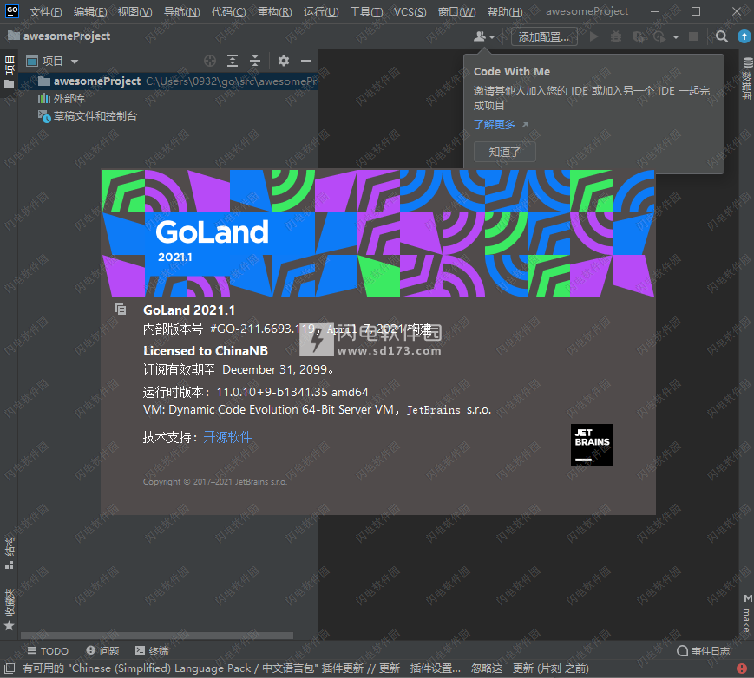
Task: Click the copyright 2017–2021 JetBrains text
Action: click(215, 481)
